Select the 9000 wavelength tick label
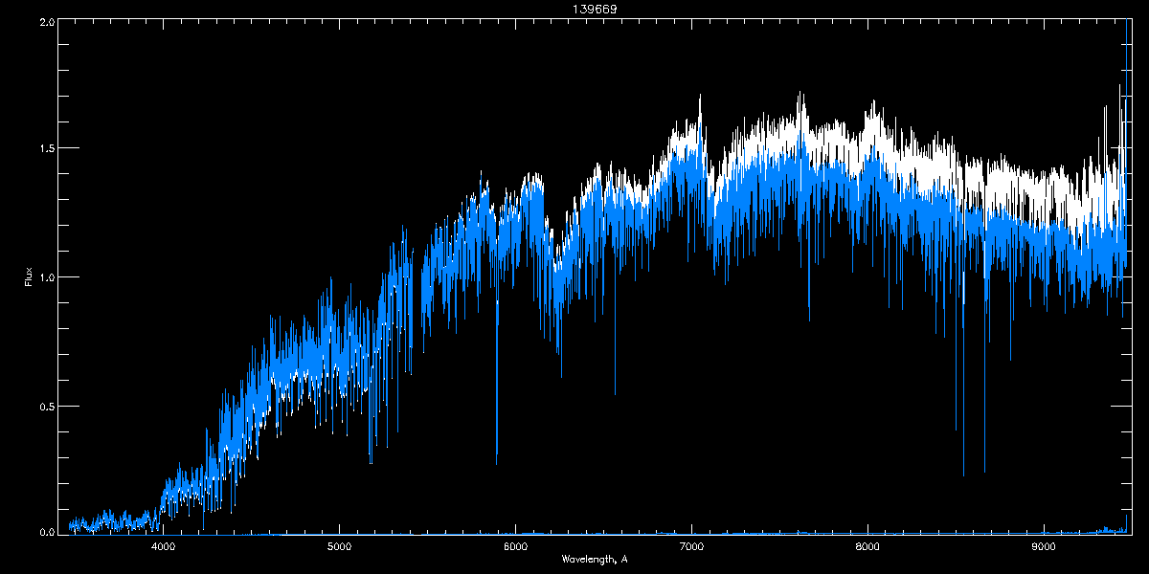1149x574 pixels. [1044, 546]
